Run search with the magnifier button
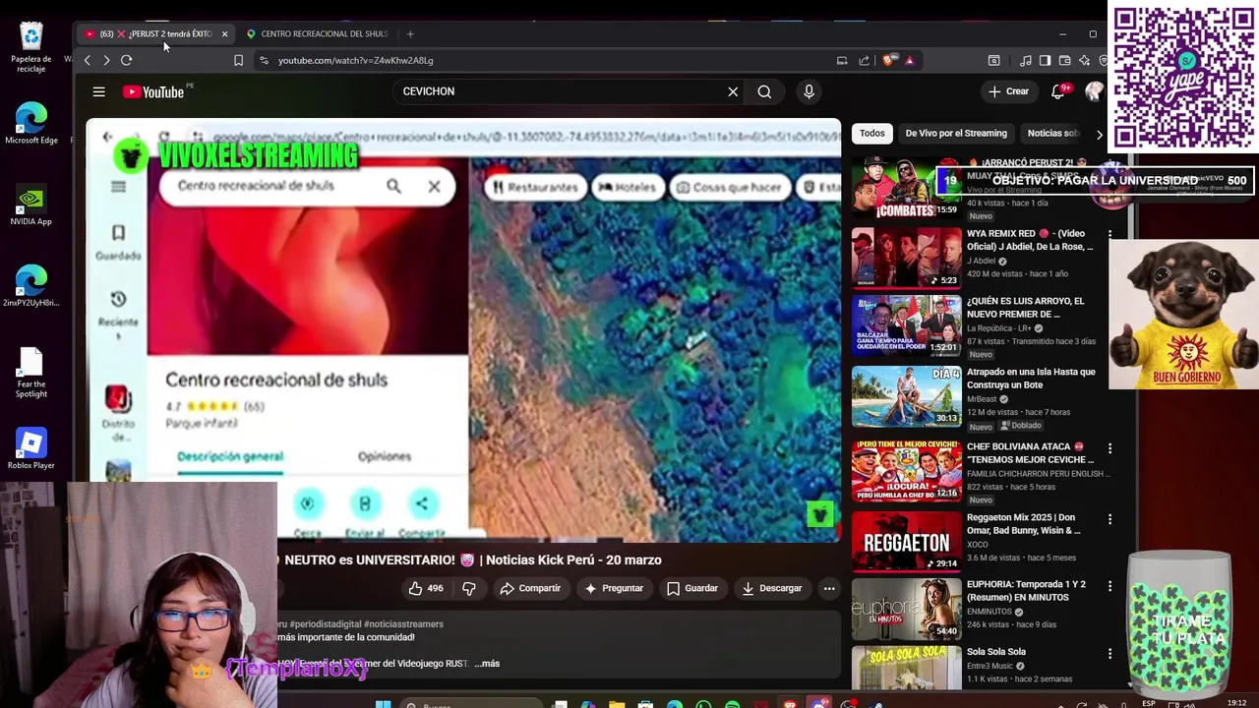The image size is (1259, 708). [764, 91]
